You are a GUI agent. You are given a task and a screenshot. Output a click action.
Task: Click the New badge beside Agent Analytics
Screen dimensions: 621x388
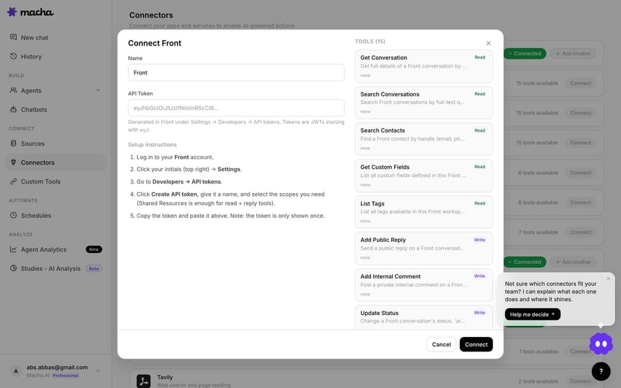pos(94,249)
